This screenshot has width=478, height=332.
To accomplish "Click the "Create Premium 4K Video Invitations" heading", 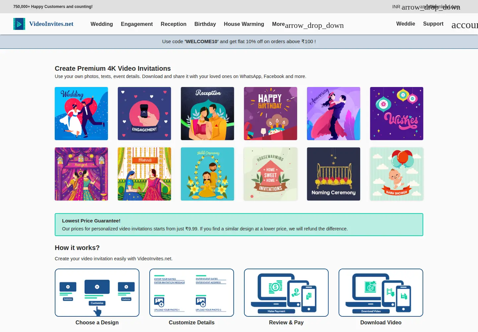I will pos(113,68).
